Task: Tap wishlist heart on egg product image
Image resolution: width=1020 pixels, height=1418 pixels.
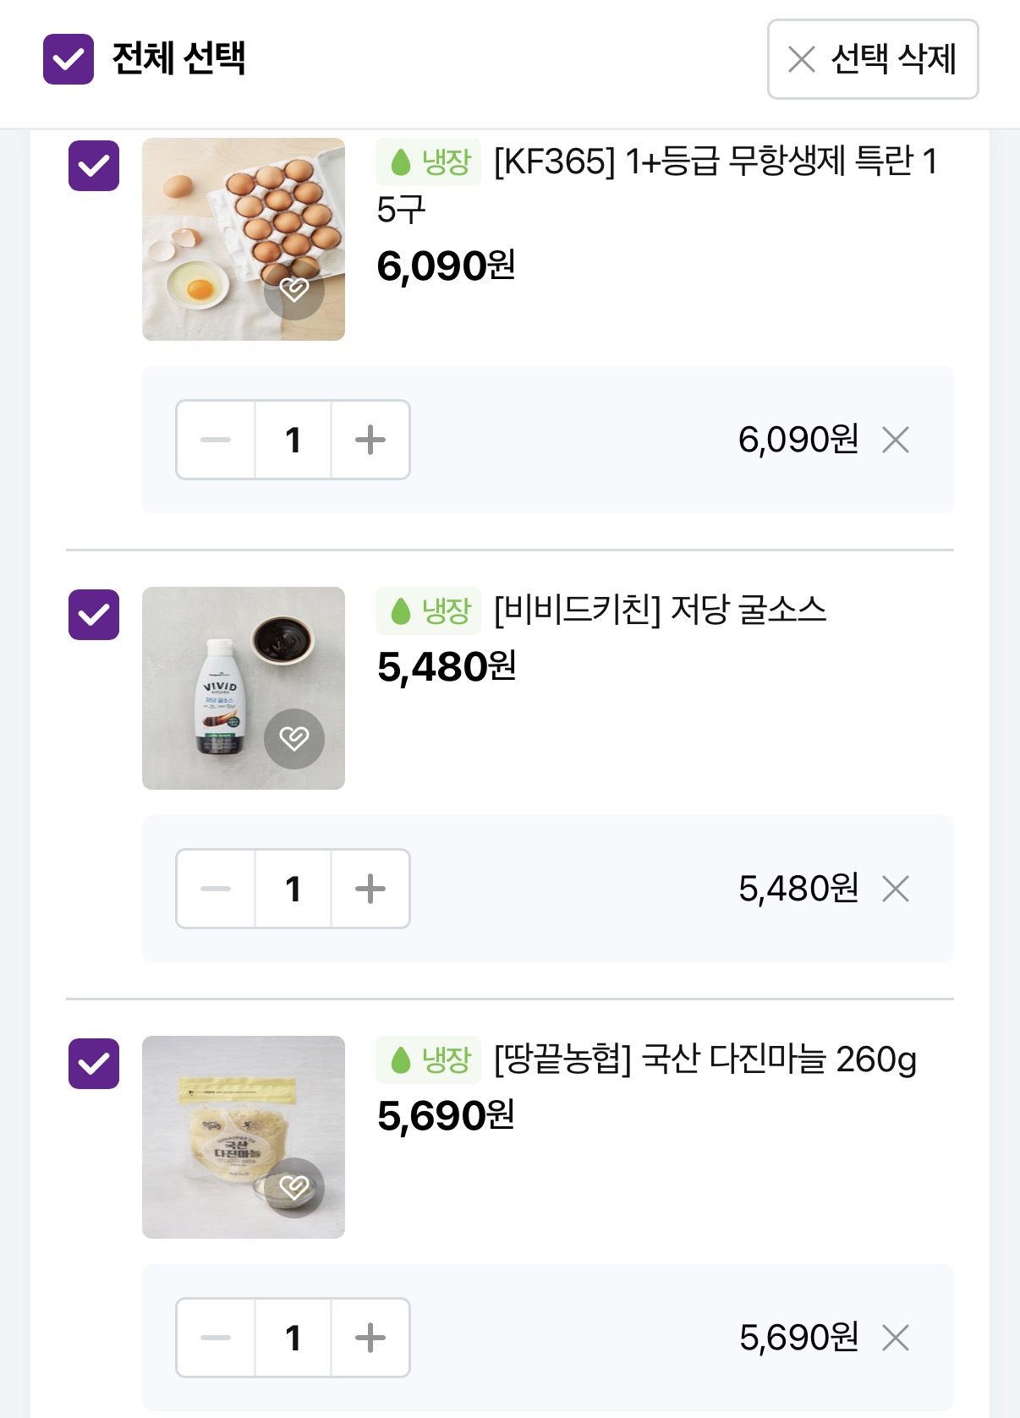Action: click(294, 290)
